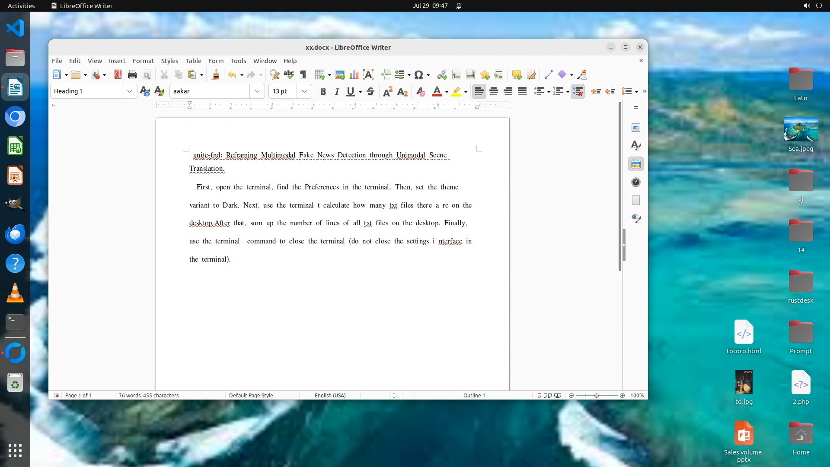Toggle Bold formatting
This screenshot has height=467, width=830.
(322, 91)
